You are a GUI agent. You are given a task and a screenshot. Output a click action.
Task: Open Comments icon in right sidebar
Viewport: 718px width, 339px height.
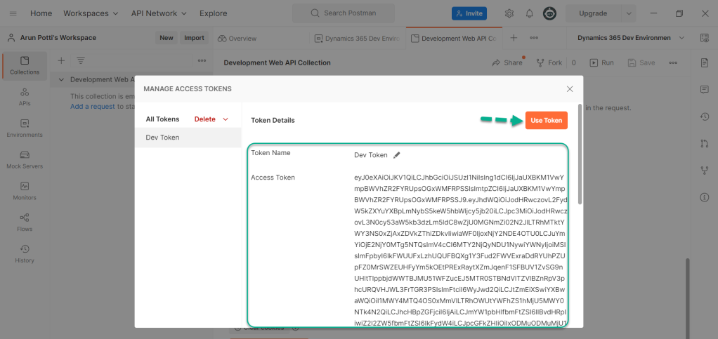coord(704,89)
